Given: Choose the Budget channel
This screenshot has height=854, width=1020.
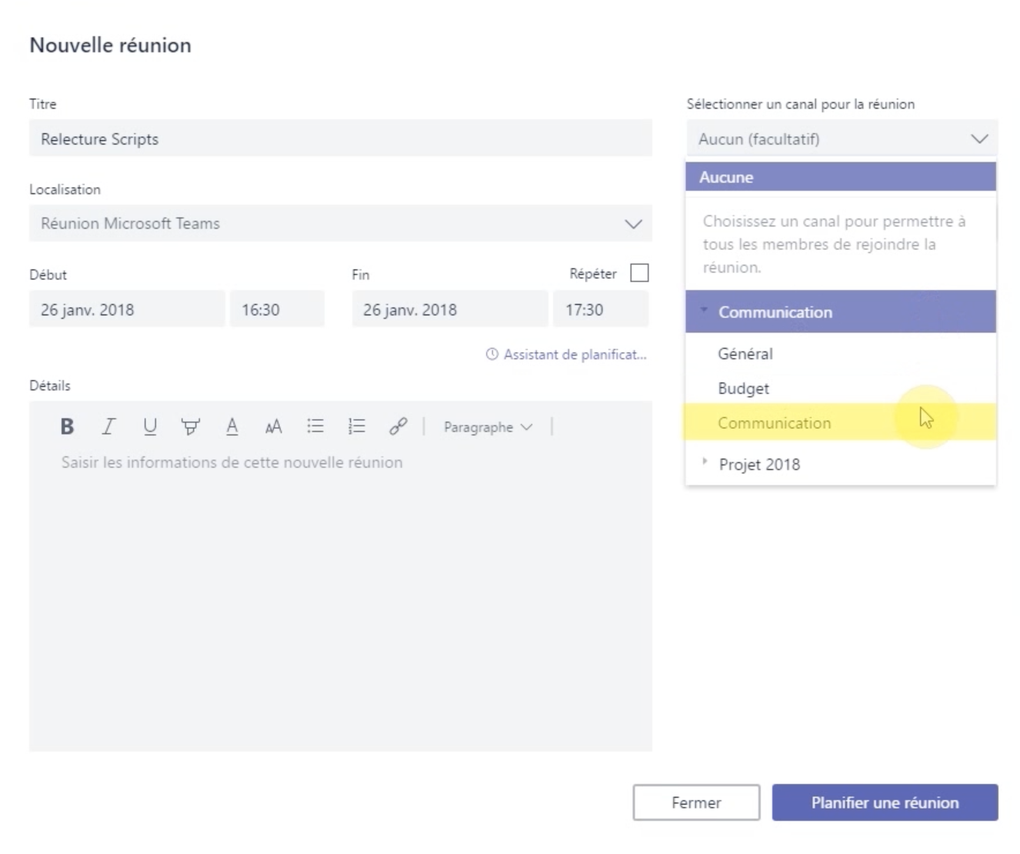Looking at the screenshot, I should [x=841, y=389].
